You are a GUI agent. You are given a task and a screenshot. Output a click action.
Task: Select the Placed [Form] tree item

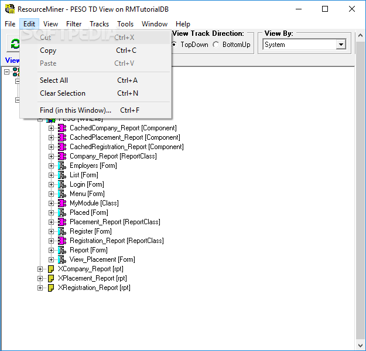tap(89, 212)
